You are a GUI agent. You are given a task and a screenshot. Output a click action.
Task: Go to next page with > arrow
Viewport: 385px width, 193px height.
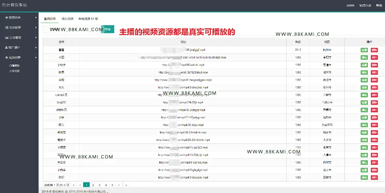(x=119, y=185)
